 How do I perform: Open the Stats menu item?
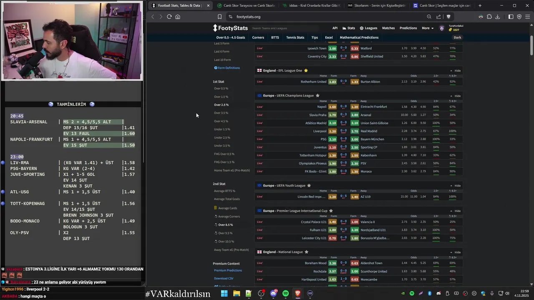pos(349,28)
